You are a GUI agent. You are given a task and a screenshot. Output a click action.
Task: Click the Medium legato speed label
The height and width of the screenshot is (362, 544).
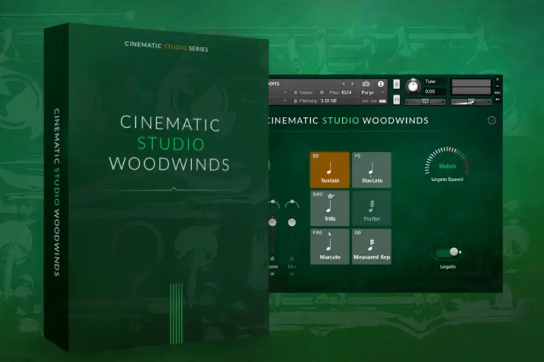tap(447, 167)
